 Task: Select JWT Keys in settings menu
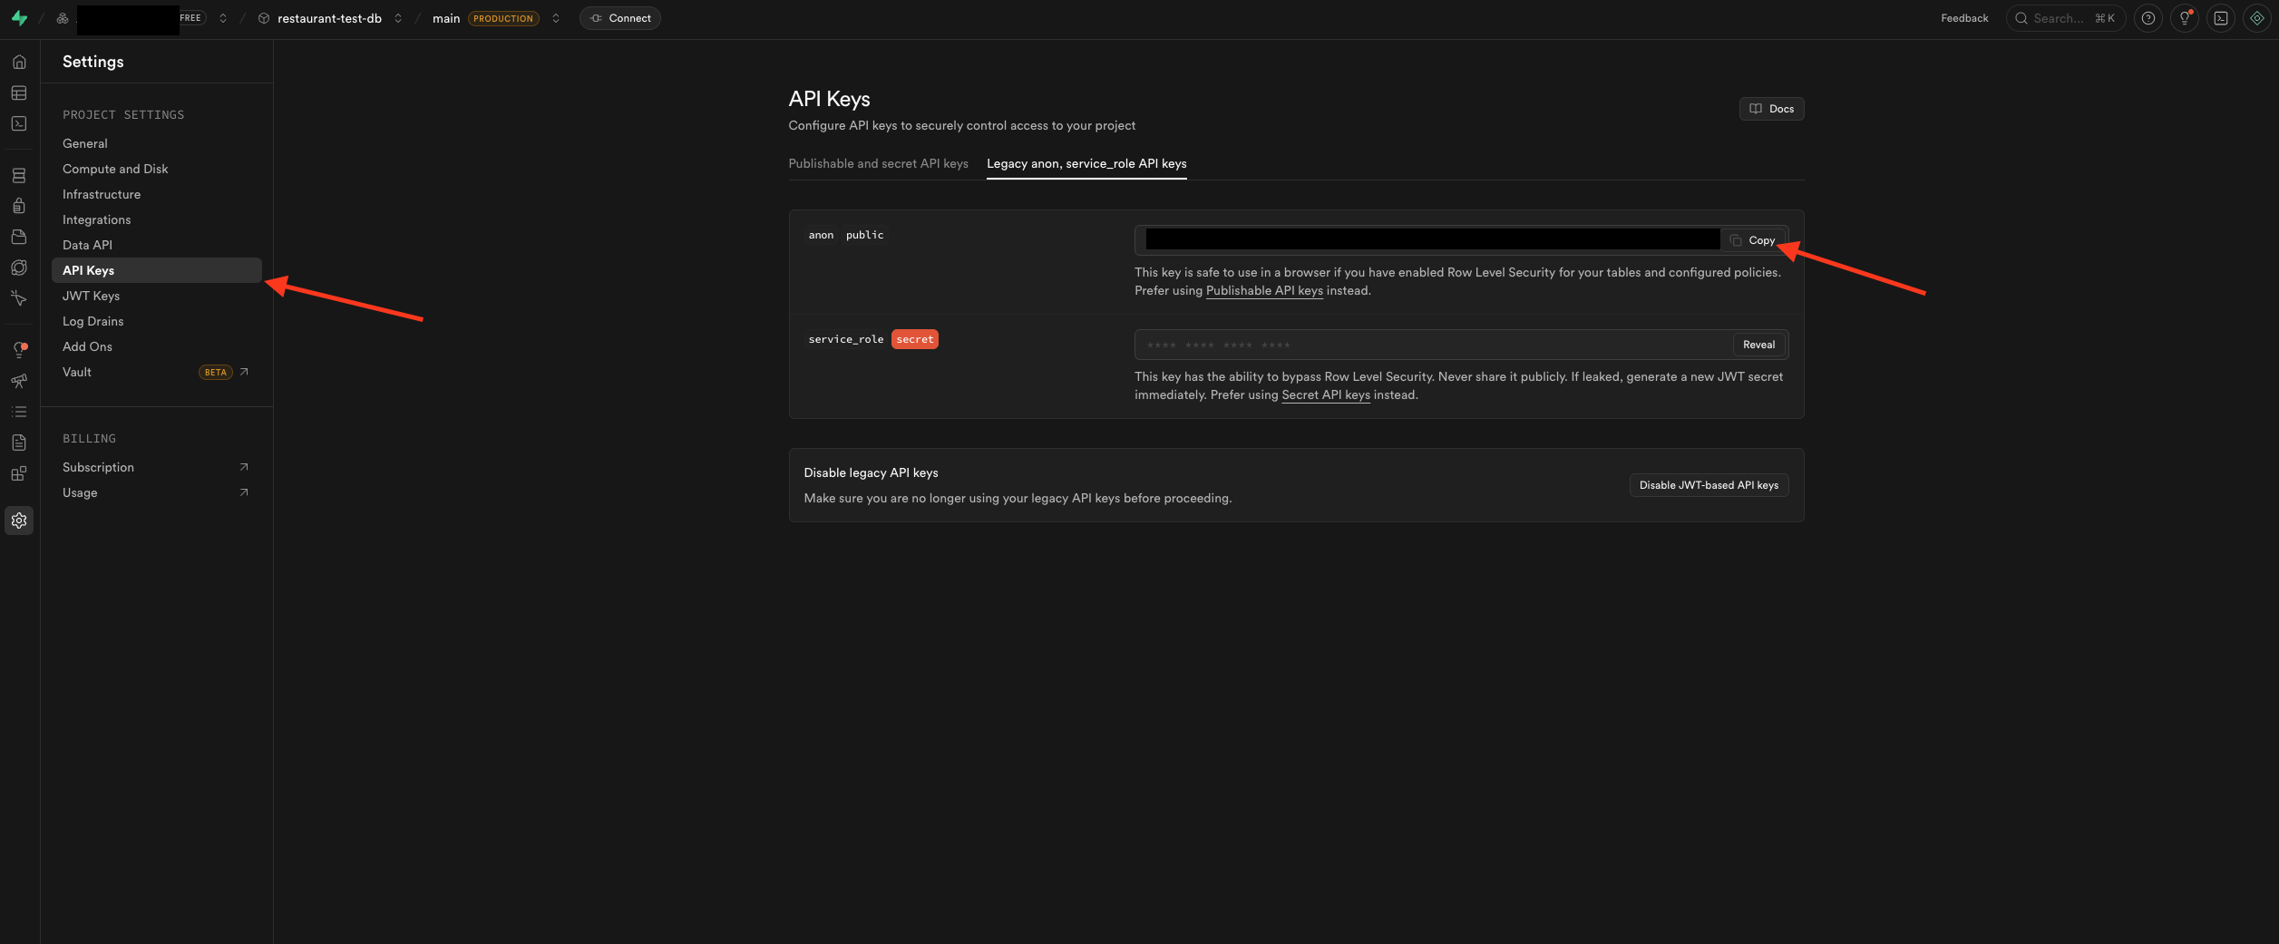91,296
